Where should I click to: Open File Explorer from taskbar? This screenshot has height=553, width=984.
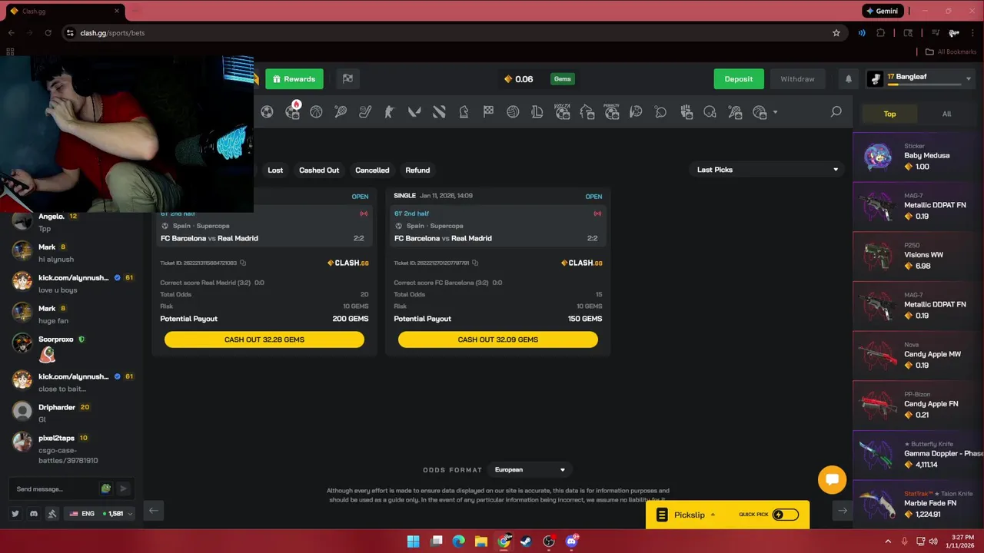[480, 541]
